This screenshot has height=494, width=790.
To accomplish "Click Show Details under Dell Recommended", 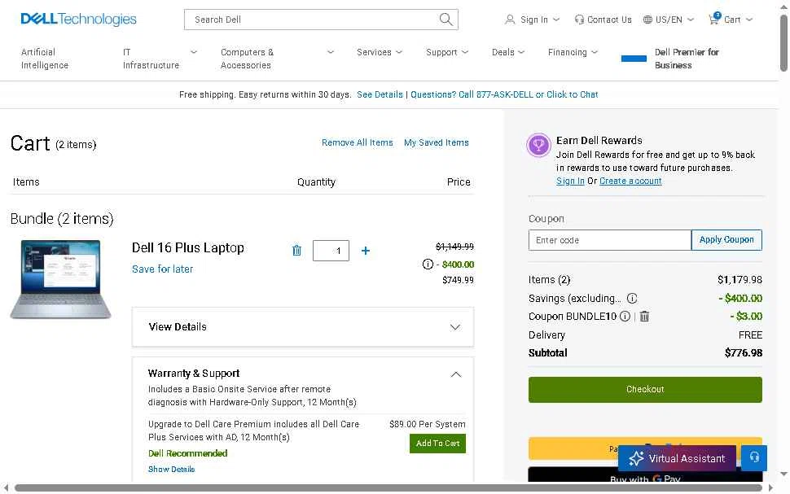I will [x=171, y=469].
